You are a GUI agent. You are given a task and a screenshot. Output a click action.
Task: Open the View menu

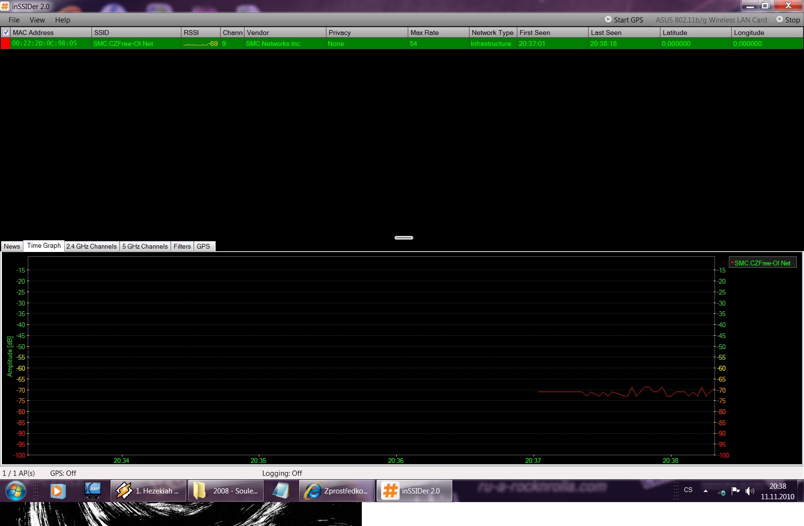tap(37, 20)
